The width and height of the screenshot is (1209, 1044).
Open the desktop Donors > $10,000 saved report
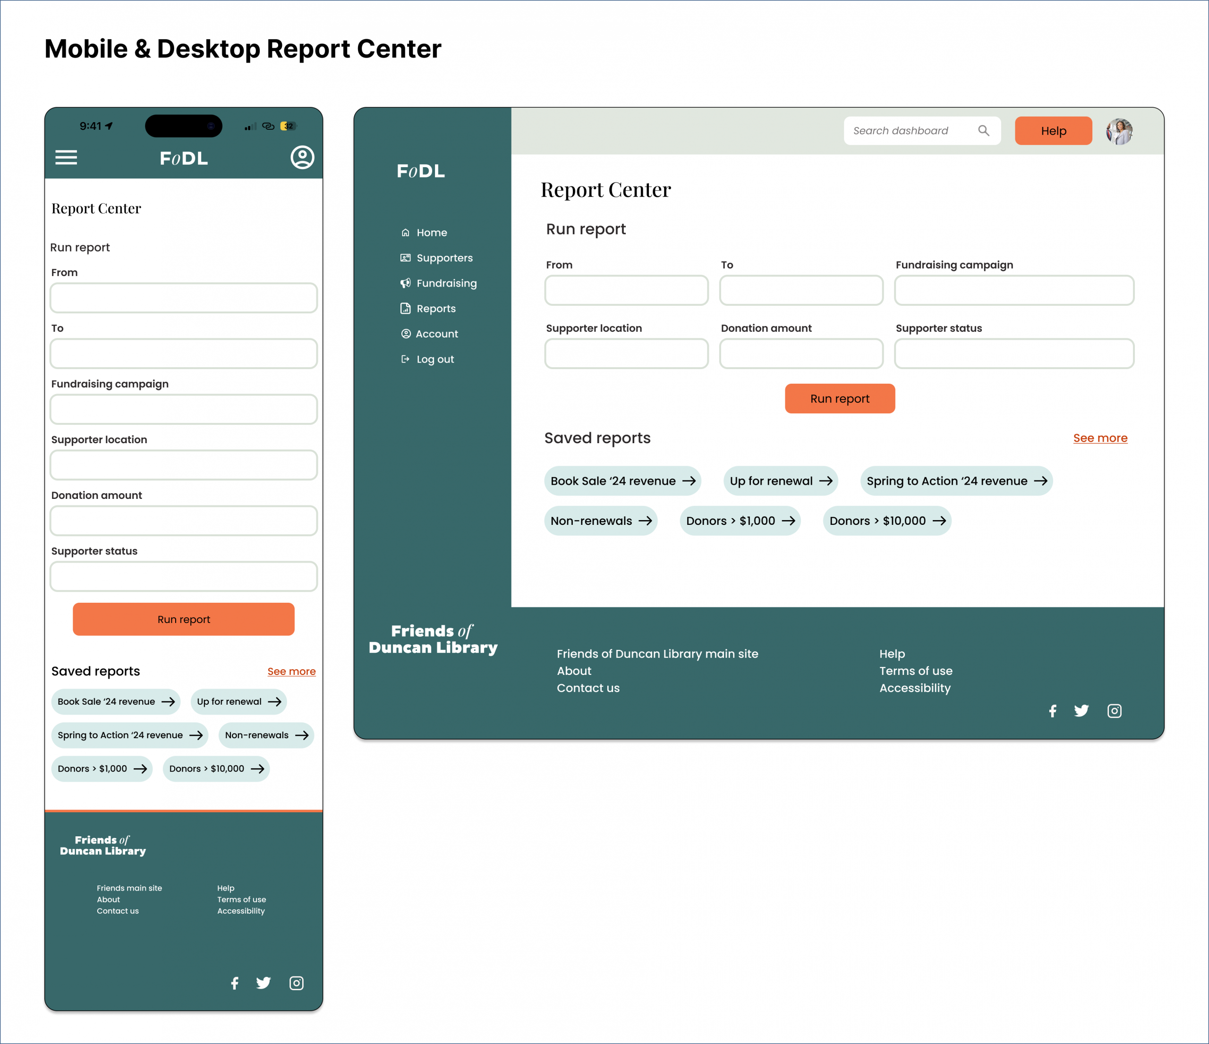(886, 521)
